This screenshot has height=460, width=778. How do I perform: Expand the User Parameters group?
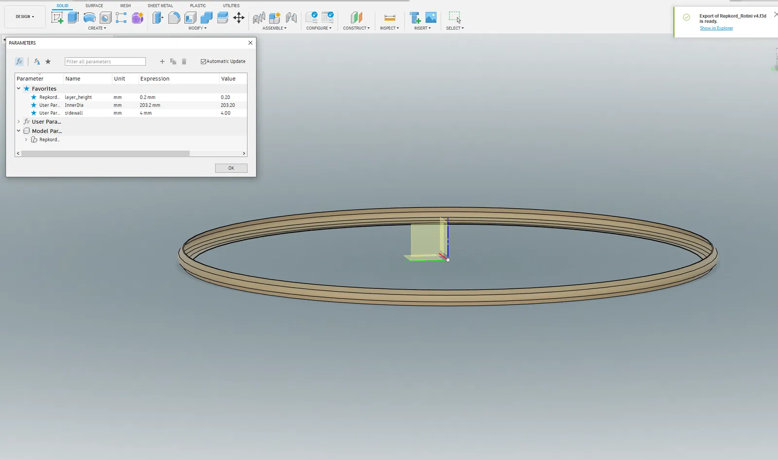[19, 122]
